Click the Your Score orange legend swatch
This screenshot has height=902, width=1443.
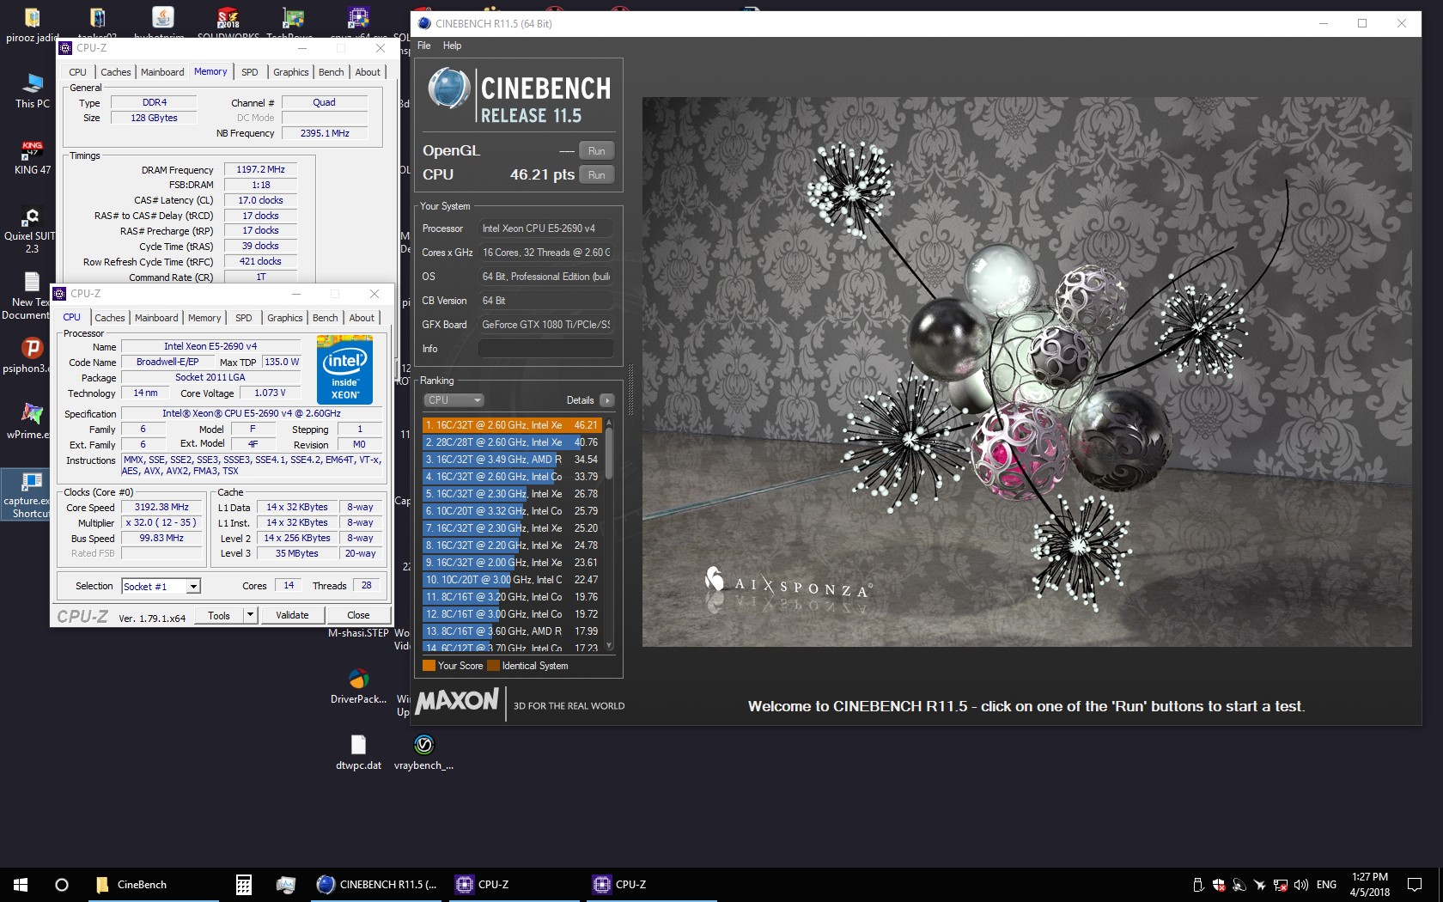429,666
